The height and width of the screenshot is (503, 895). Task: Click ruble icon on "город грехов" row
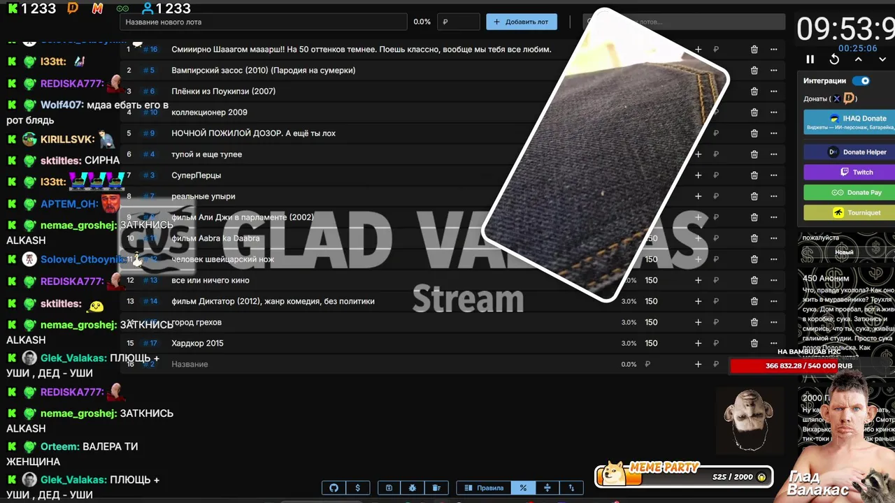pos(716,322)
